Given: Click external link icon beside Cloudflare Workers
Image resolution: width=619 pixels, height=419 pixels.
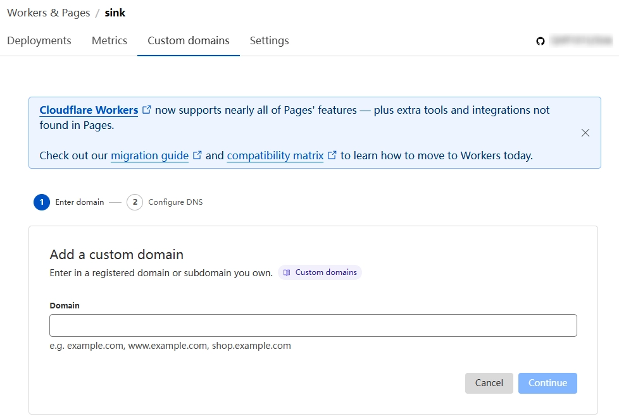Looking at the screenshot, I should tap(147, 110).
